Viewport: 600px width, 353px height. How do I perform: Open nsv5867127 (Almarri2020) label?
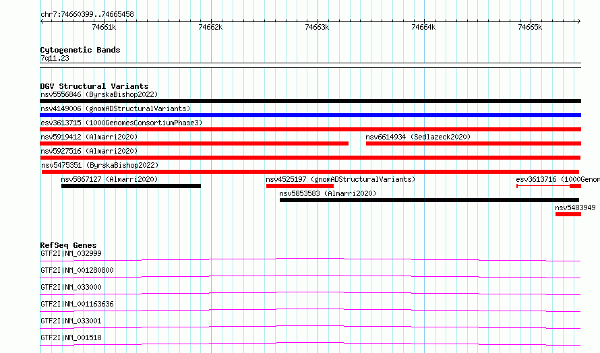109,179
